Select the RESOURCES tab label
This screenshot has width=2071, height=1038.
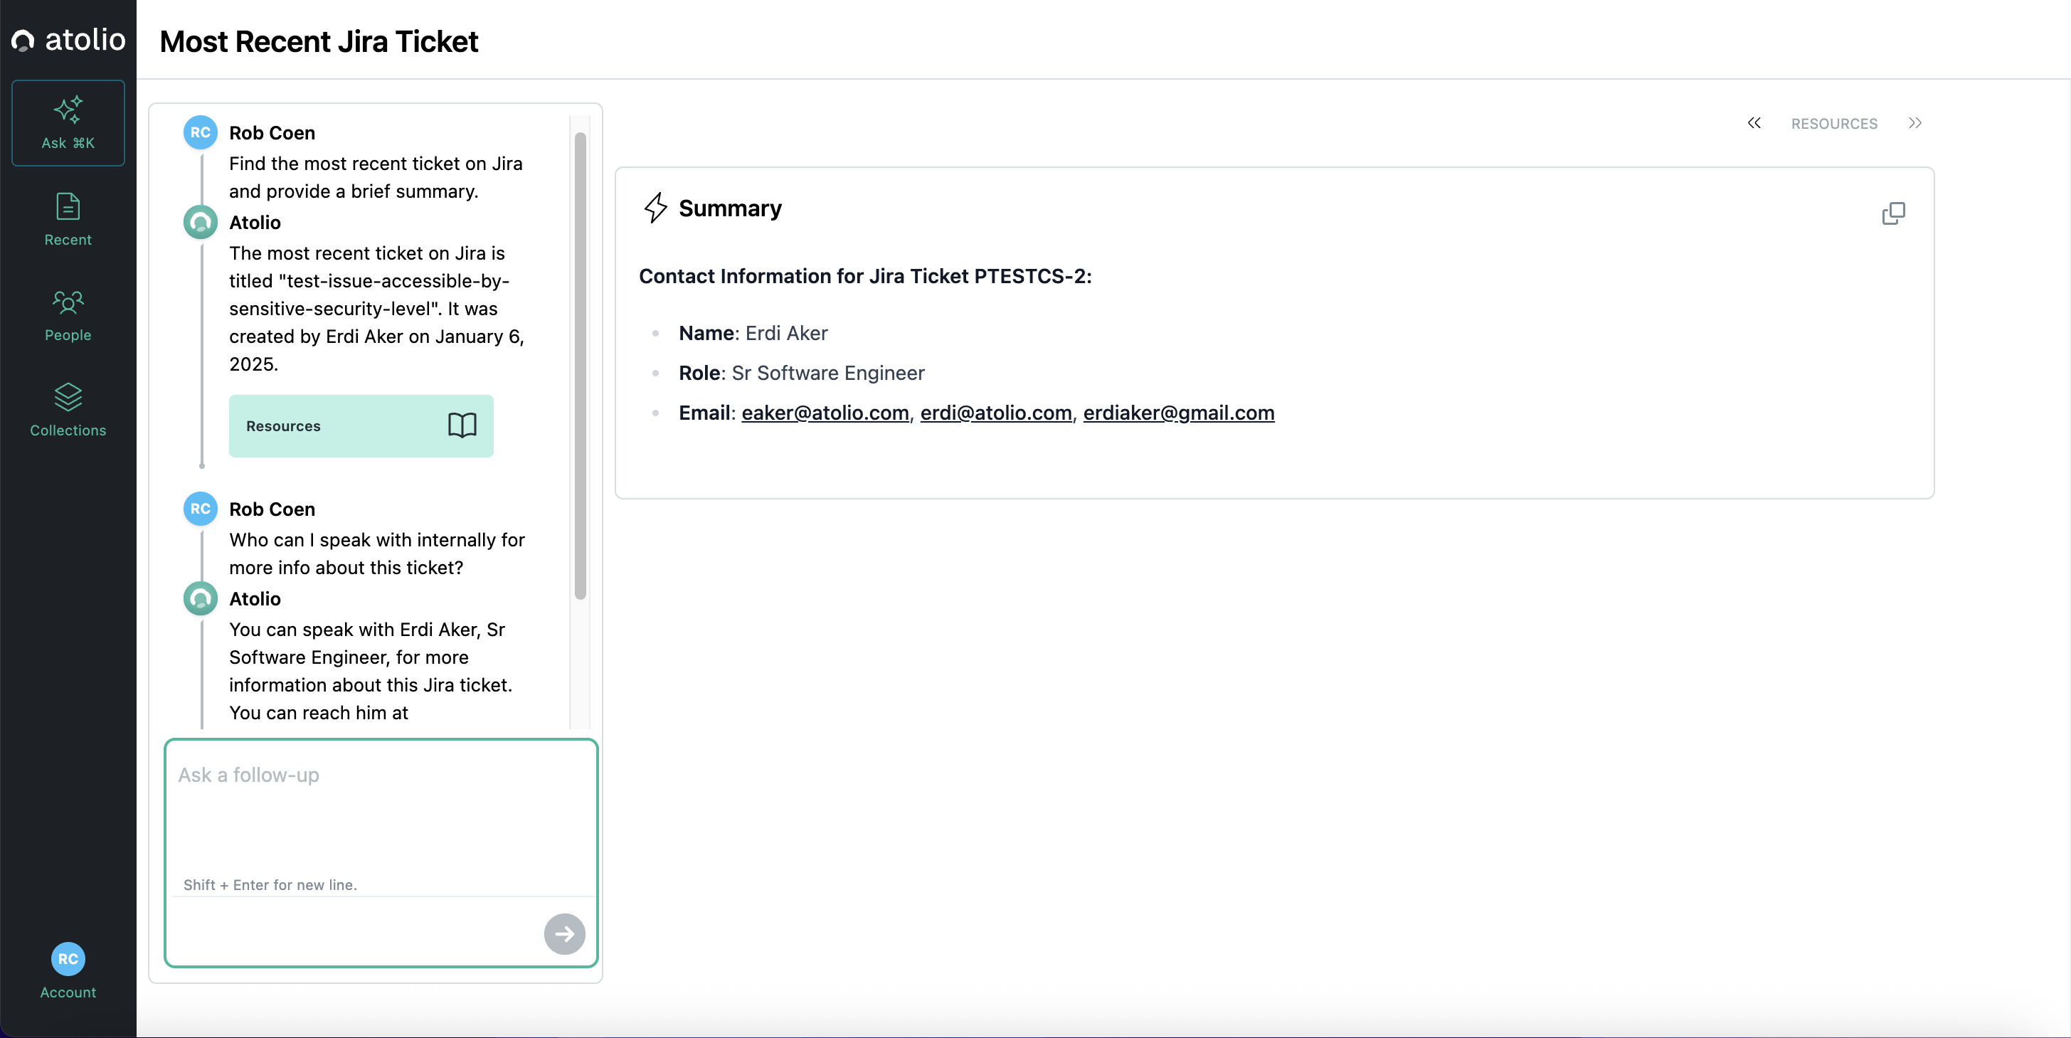[x=1833, y=124]
